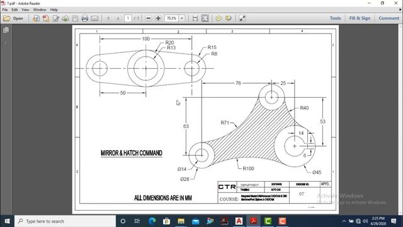Click the Save file floppy icon
This screenshot has width=403, height=227.
75,18
